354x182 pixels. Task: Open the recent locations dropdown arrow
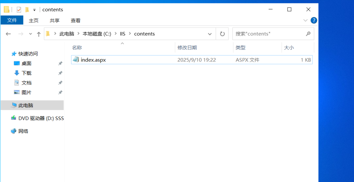tap(30, 34)
